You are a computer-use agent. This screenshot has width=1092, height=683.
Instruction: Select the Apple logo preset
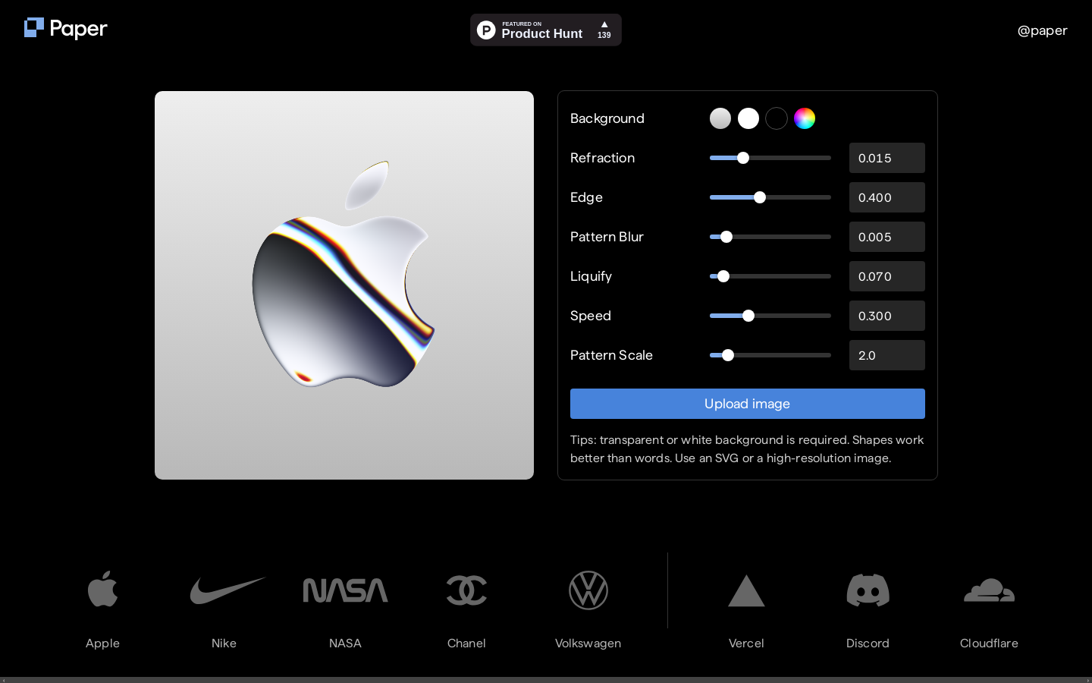pos(103,590)
